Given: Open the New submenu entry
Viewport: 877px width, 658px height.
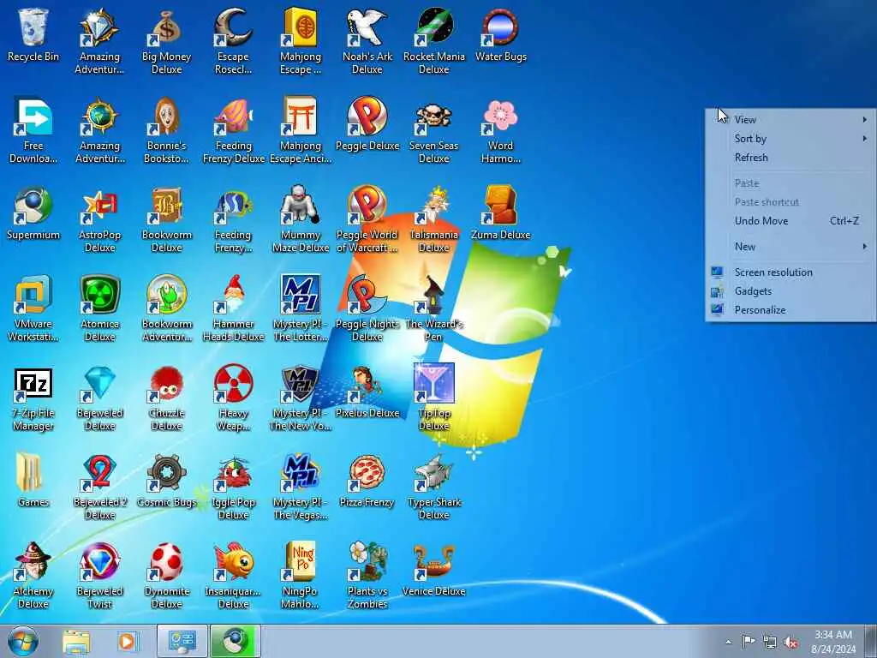Looking at the screenshot, I should tap(790, 247).
